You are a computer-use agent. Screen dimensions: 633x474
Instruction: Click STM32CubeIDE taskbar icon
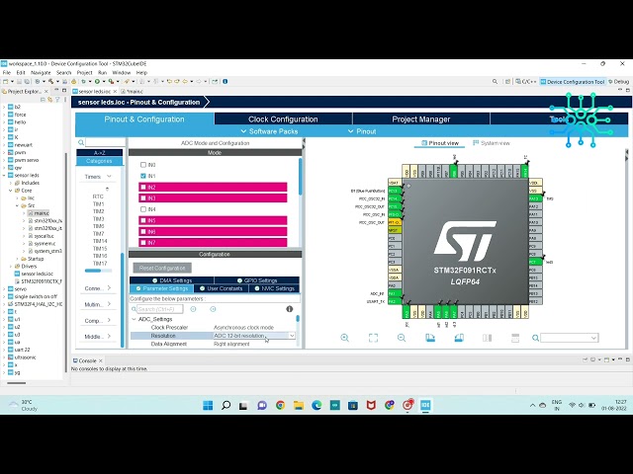425,405
